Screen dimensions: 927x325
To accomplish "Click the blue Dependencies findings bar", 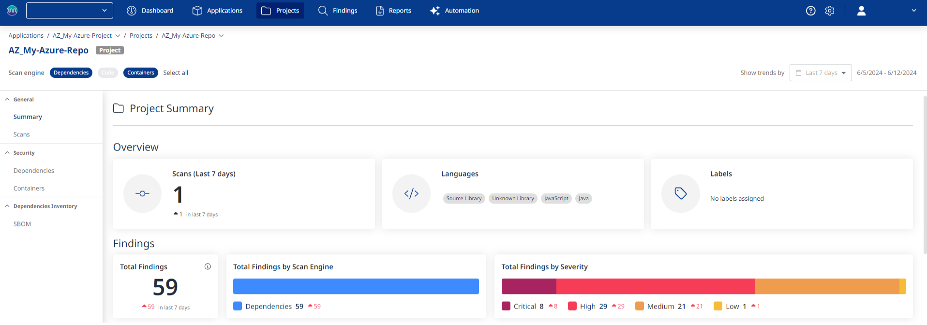I will 356,286.
